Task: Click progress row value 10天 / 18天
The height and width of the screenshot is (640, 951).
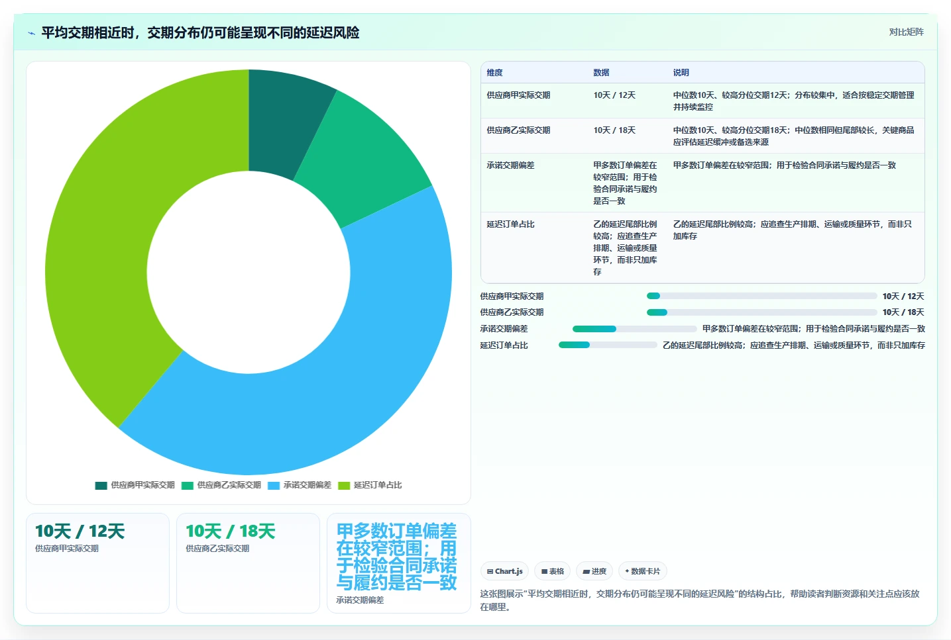Action: coord(903,312)
